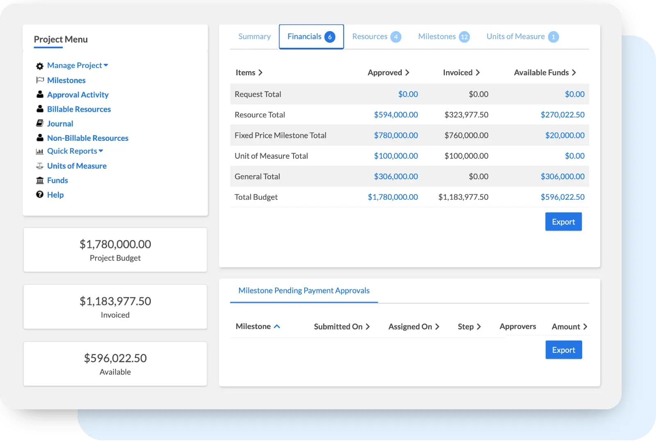
Task: Open Billable Resources link in Project Menu
Action: [79, 109]
